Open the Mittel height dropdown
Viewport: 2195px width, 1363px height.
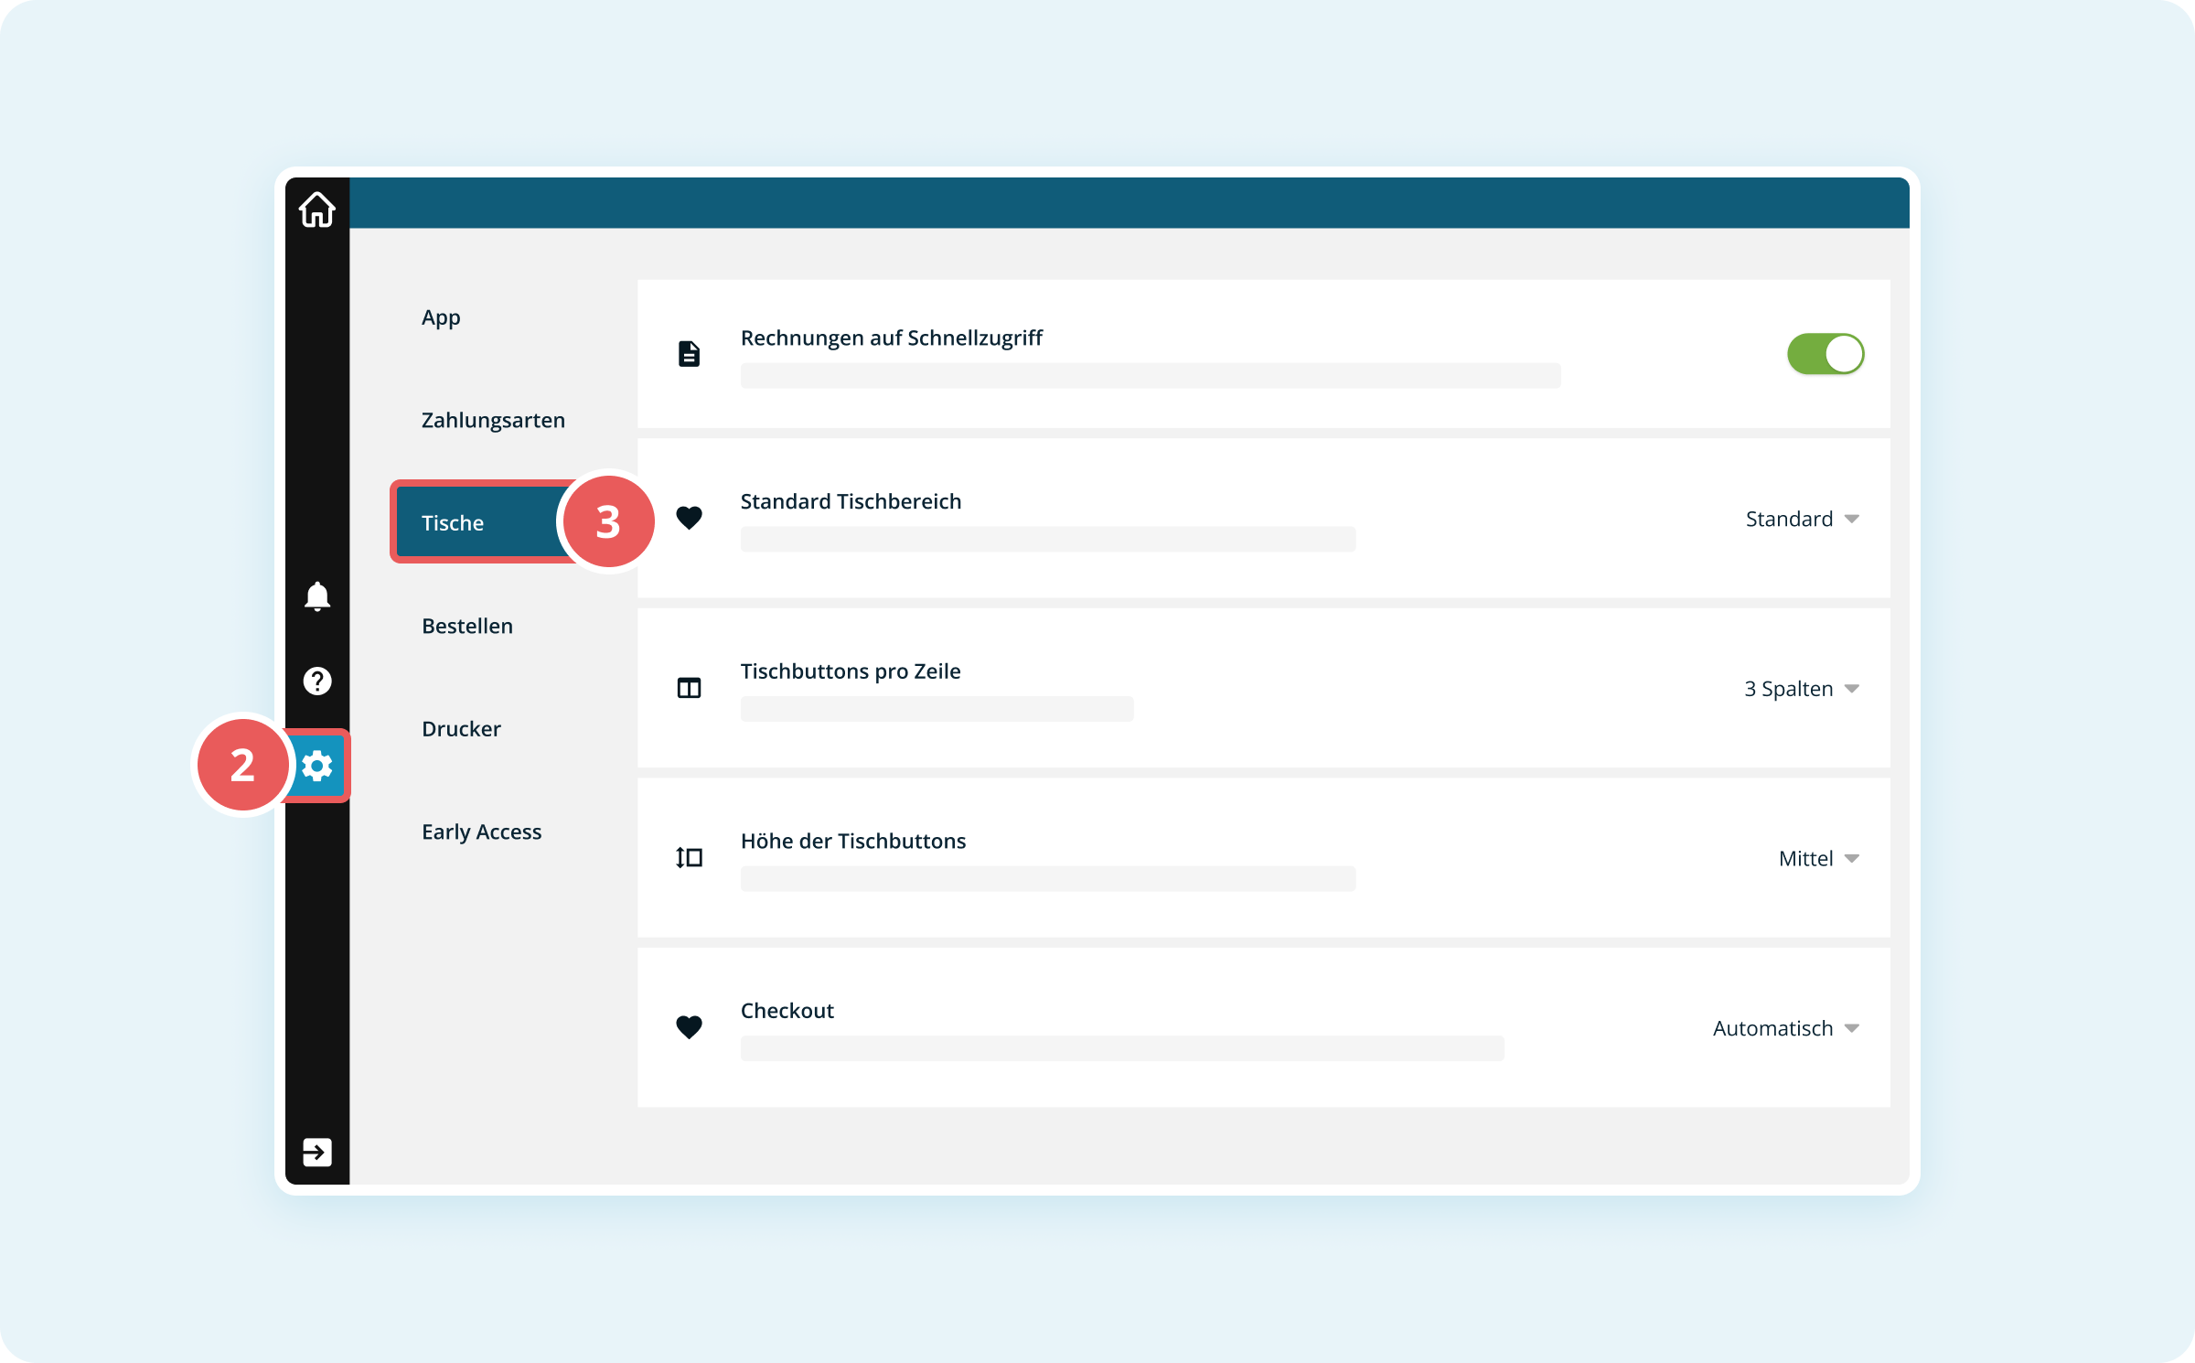pyautogui.click(x=1818, y=859)
